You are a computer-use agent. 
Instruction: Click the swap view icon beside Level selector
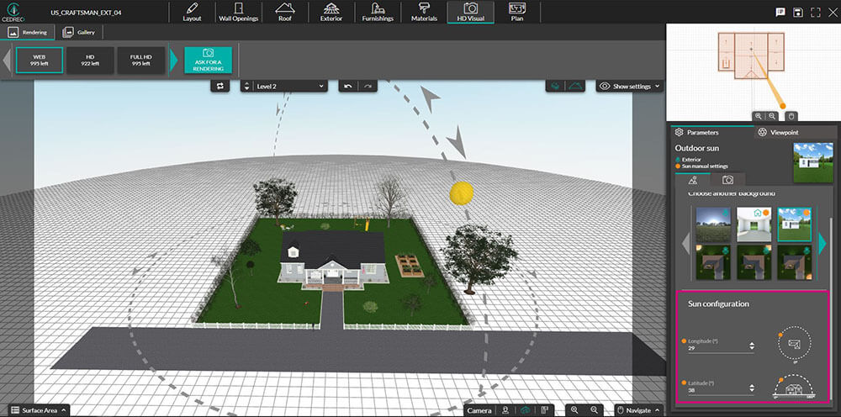[220, 86]
